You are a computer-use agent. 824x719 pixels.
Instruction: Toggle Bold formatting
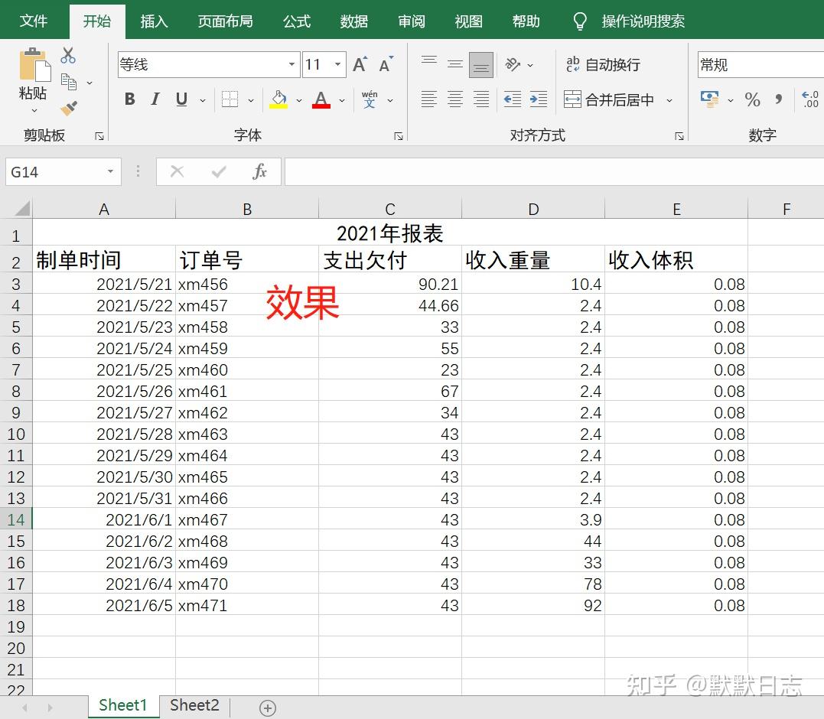129,99
